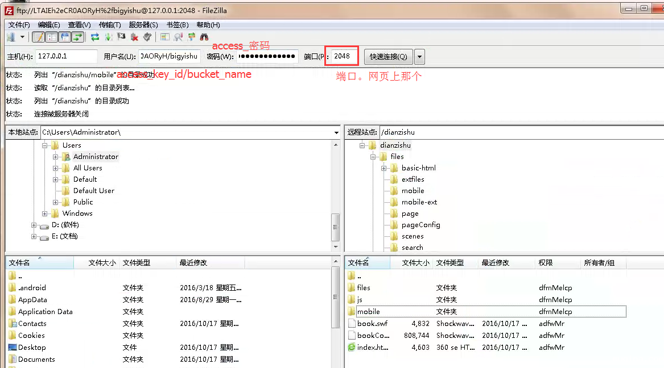Click the binoculars remote file search icon
Screen dimensions: 664x368
[x=204, y=37]
